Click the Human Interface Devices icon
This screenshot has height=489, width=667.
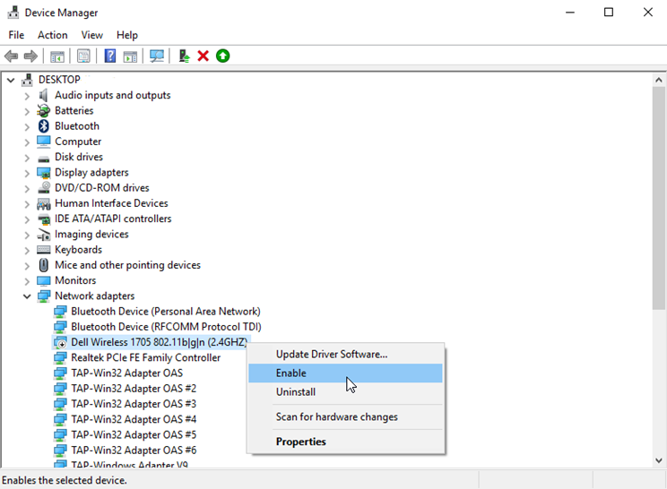43,203
